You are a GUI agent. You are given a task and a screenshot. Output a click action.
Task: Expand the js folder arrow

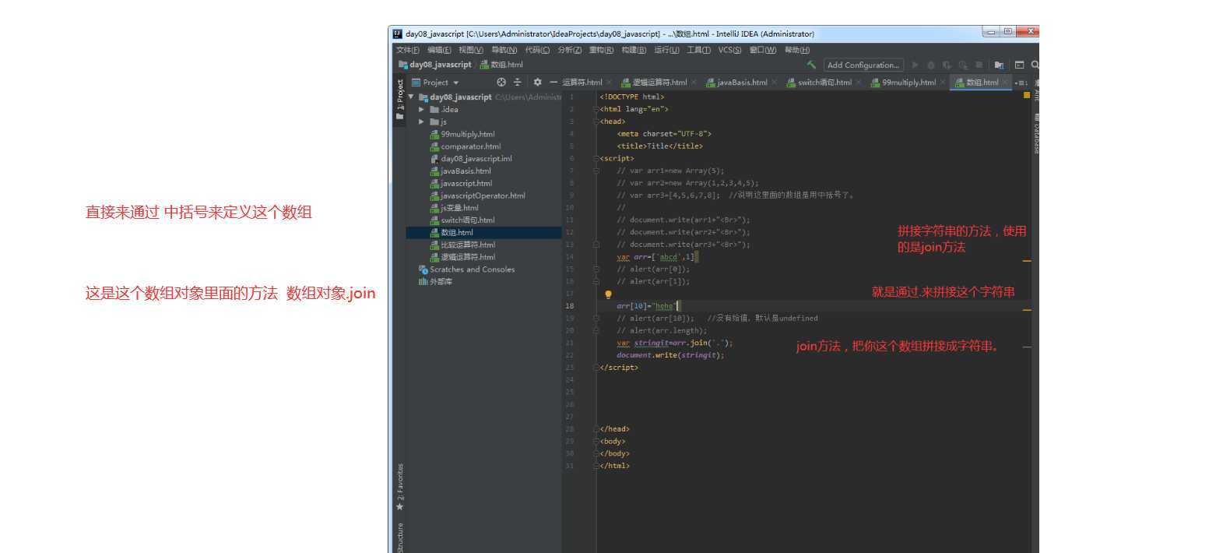pyautogui.click(x=422, y=122)
